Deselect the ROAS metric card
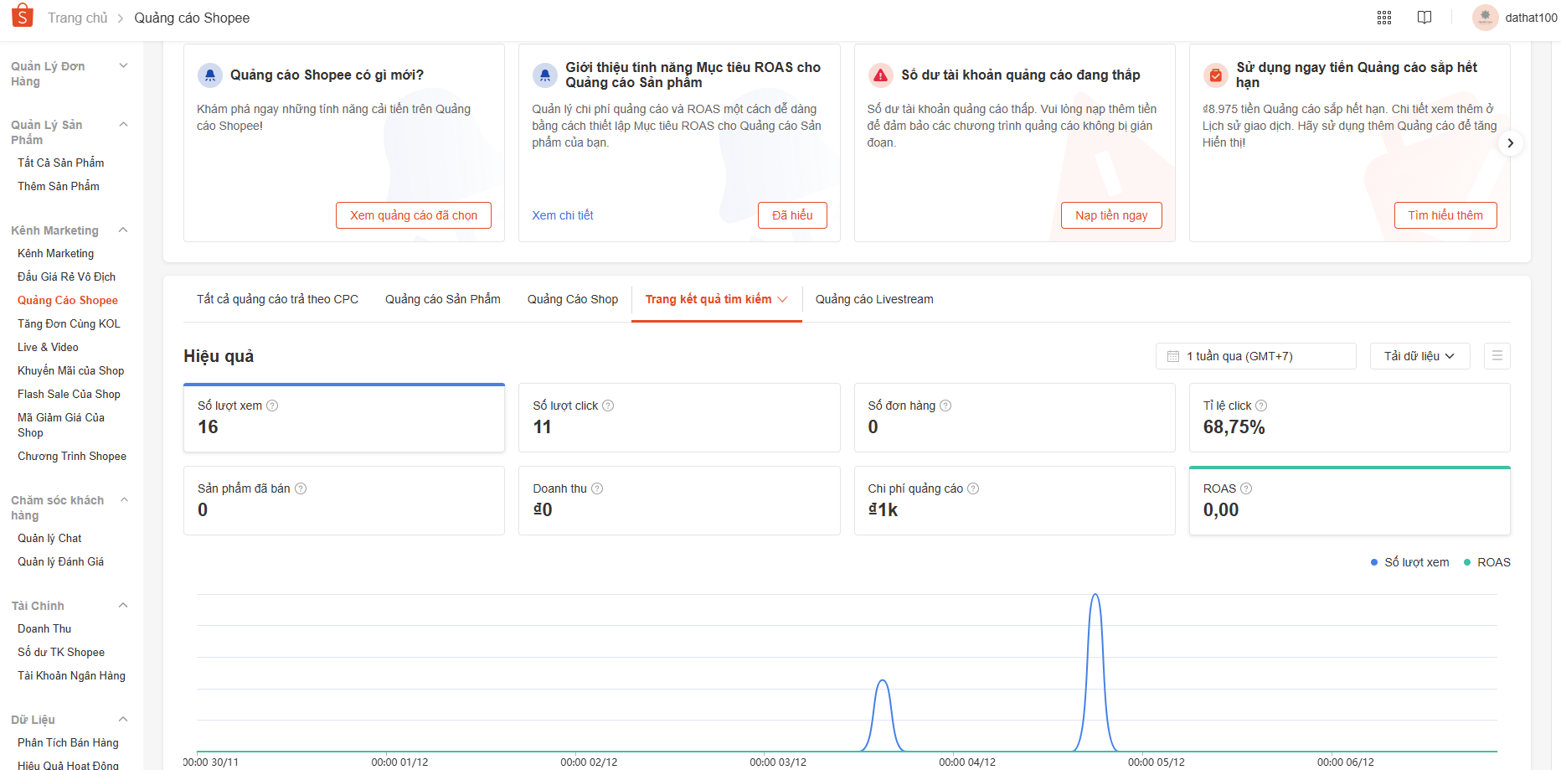 tap(1350, 500)
